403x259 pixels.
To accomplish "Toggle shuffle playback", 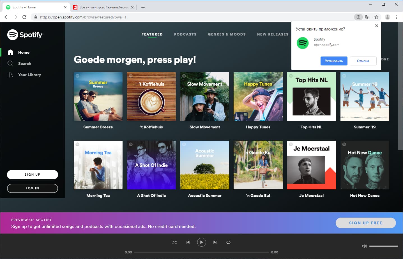I will click(x=174, y=242).
